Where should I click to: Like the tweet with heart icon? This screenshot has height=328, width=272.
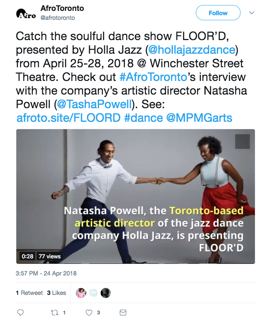point(89,312)
